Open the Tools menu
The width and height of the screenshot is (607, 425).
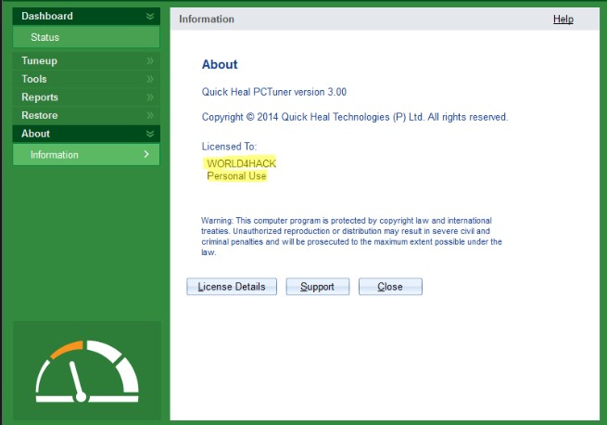pyautogui.click(x=34, y=79)
